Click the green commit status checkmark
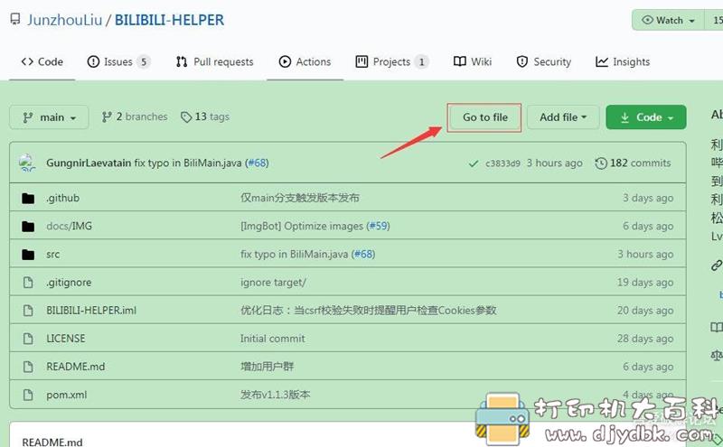 coord(473,163)
